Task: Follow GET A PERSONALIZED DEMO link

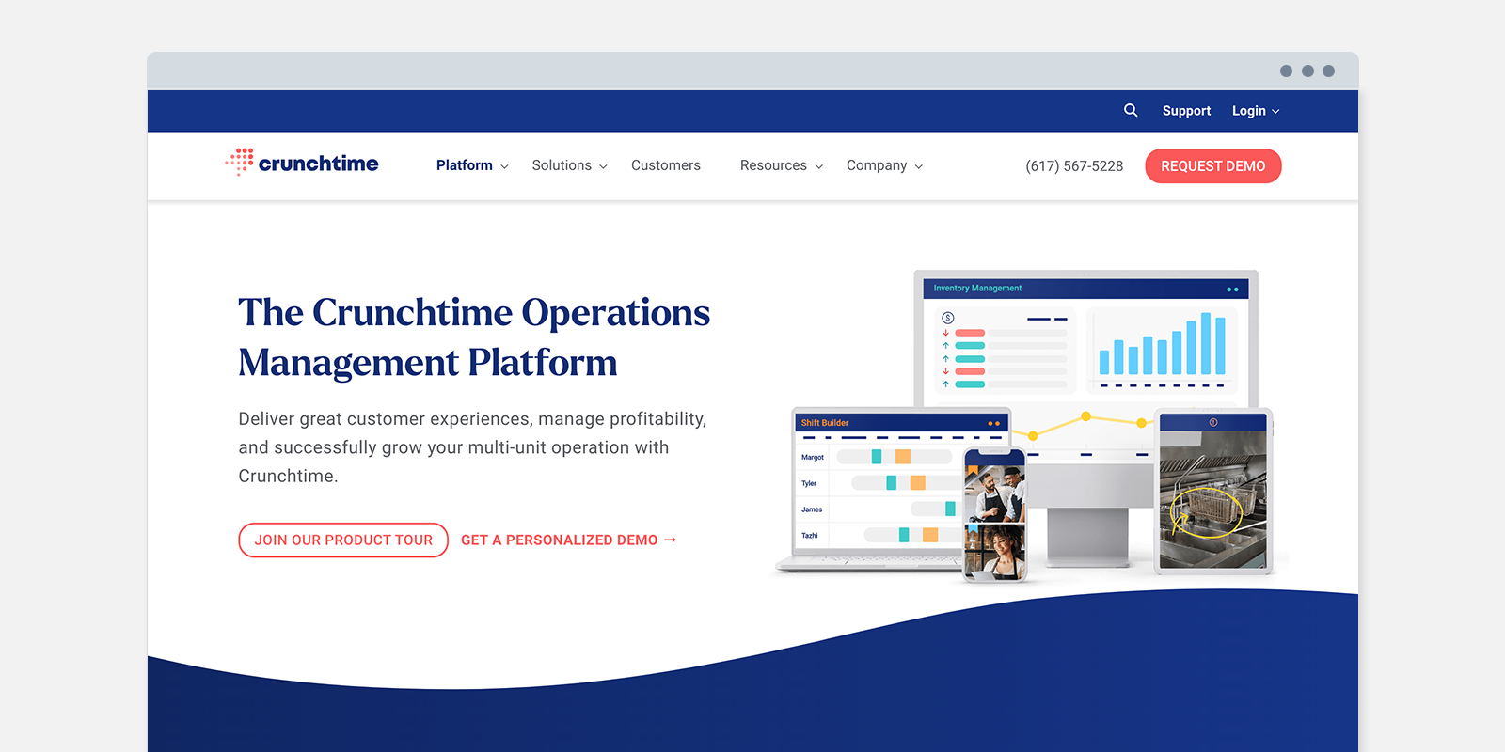Action: 568,540
